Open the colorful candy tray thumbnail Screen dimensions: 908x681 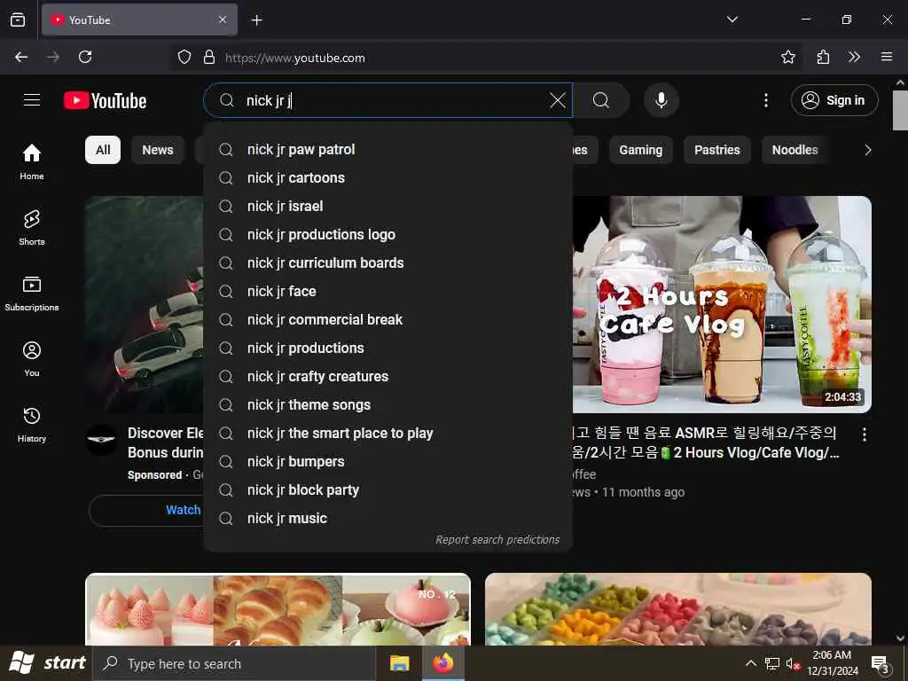678,609
